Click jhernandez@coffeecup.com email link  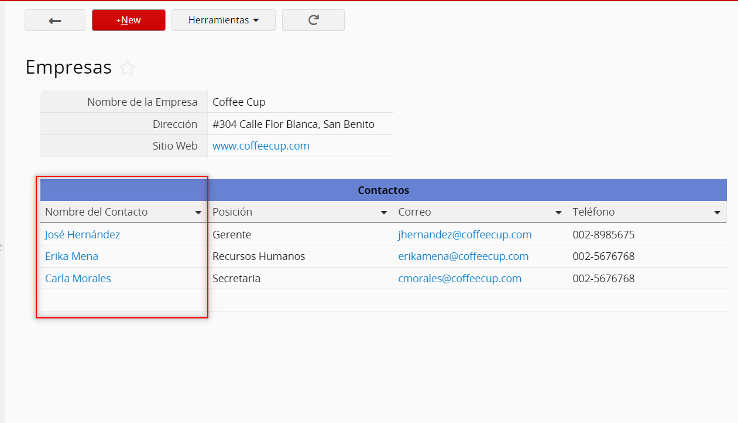(465, 235)
